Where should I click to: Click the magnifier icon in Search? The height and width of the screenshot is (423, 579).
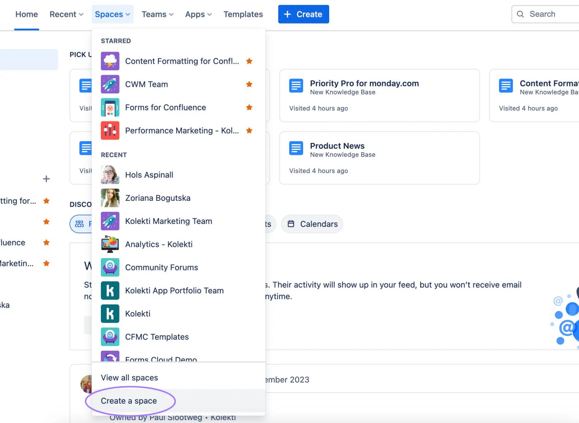(x=520, y=14)
